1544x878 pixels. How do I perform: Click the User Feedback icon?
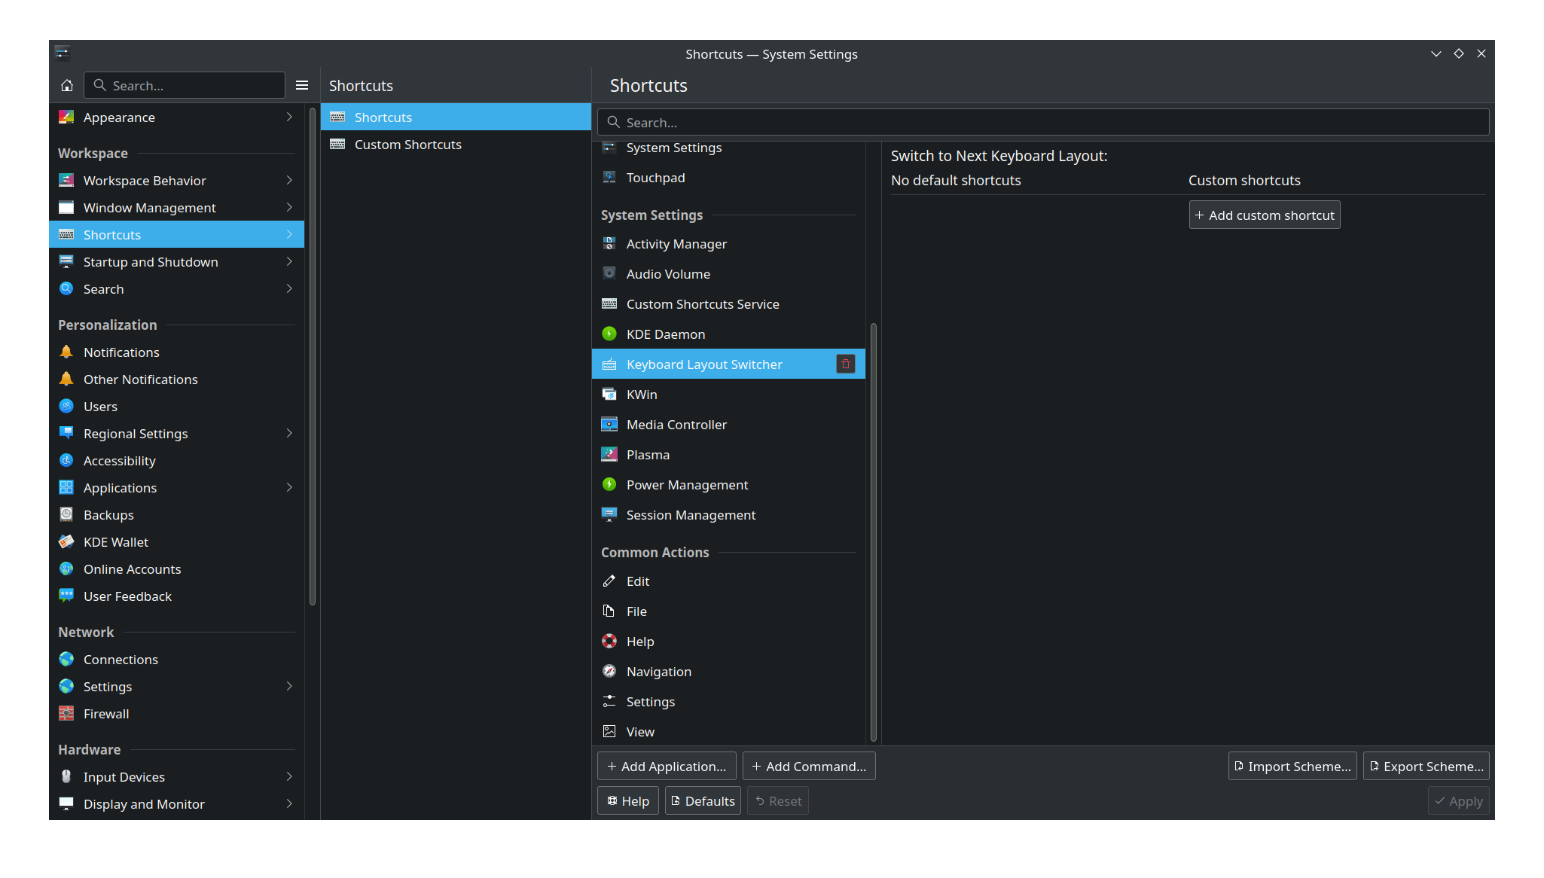point(66,596)
